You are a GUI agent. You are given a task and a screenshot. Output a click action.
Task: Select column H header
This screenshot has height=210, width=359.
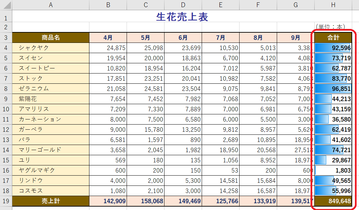tap(333, 5)
